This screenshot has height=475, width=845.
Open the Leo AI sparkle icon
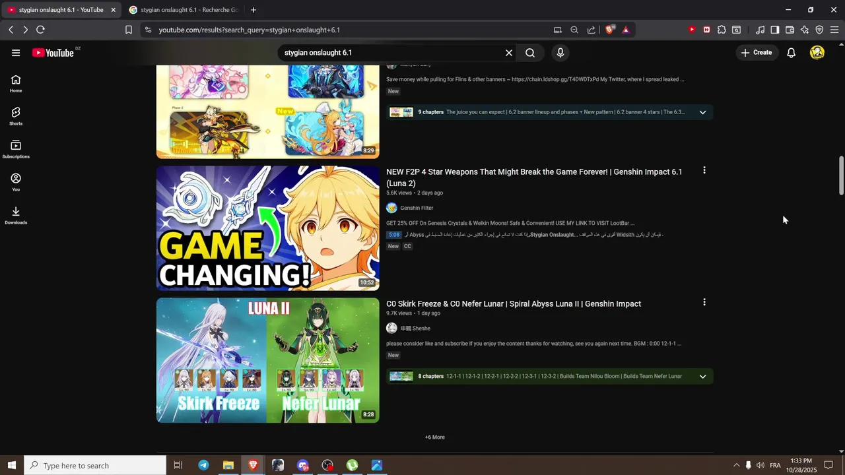tap(805, 30)
